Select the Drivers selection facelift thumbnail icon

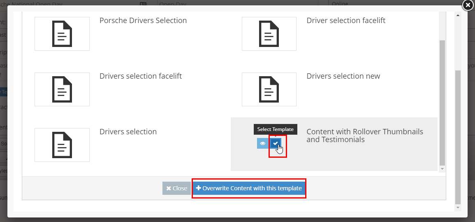coord(62,89)
